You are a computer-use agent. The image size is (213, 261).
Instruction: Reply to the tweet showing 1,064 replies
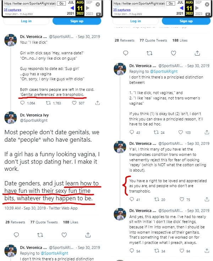(x=23, y=103)
